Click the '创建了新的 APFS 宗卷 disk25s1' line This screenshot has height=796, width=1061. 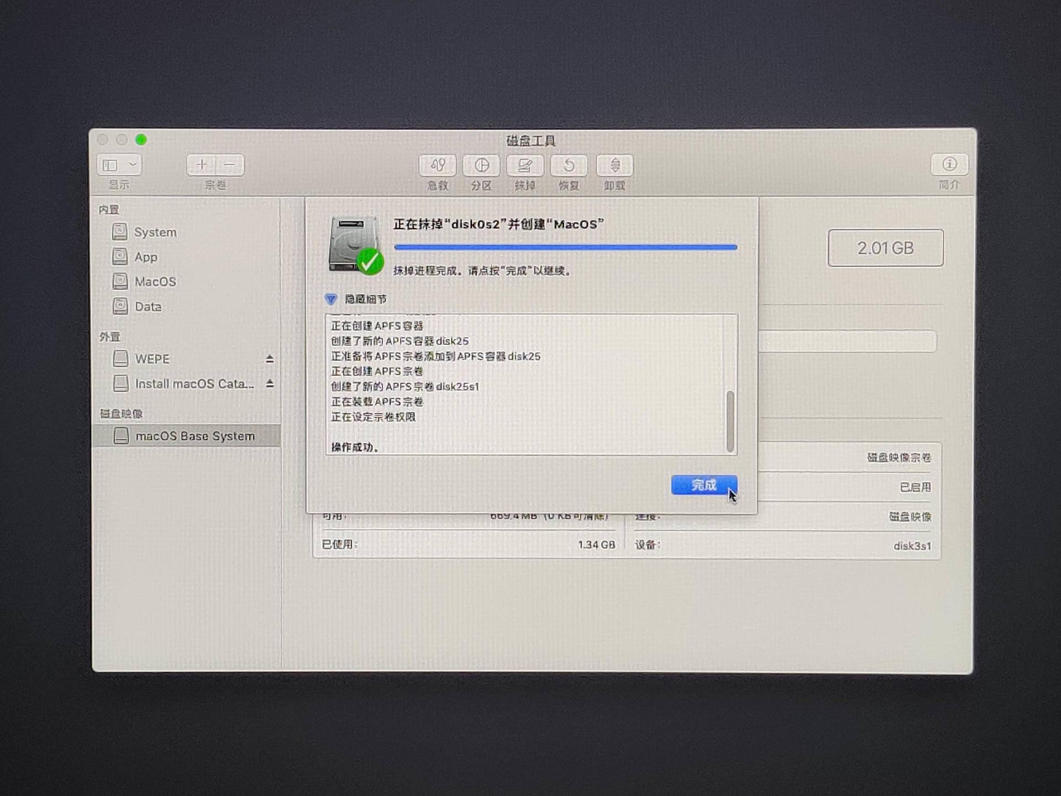pyautogui.click(x=405, y=386)
